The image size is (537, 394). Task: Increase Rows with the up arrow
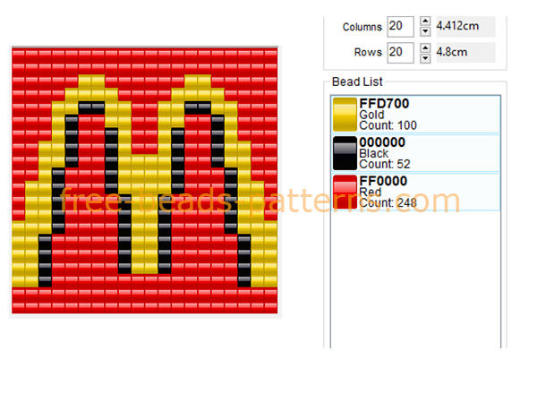point(425,47)
